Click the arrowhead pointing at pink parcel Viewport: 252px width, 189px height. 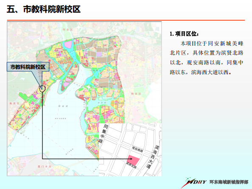click(131, 159)
